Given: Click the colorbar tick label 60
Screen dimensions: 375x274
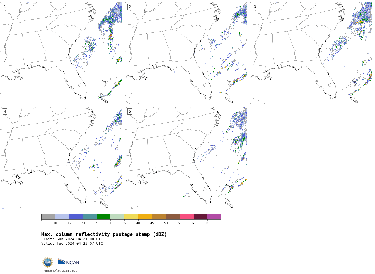Looking at the screenshot, I should (x=194, y=223).
